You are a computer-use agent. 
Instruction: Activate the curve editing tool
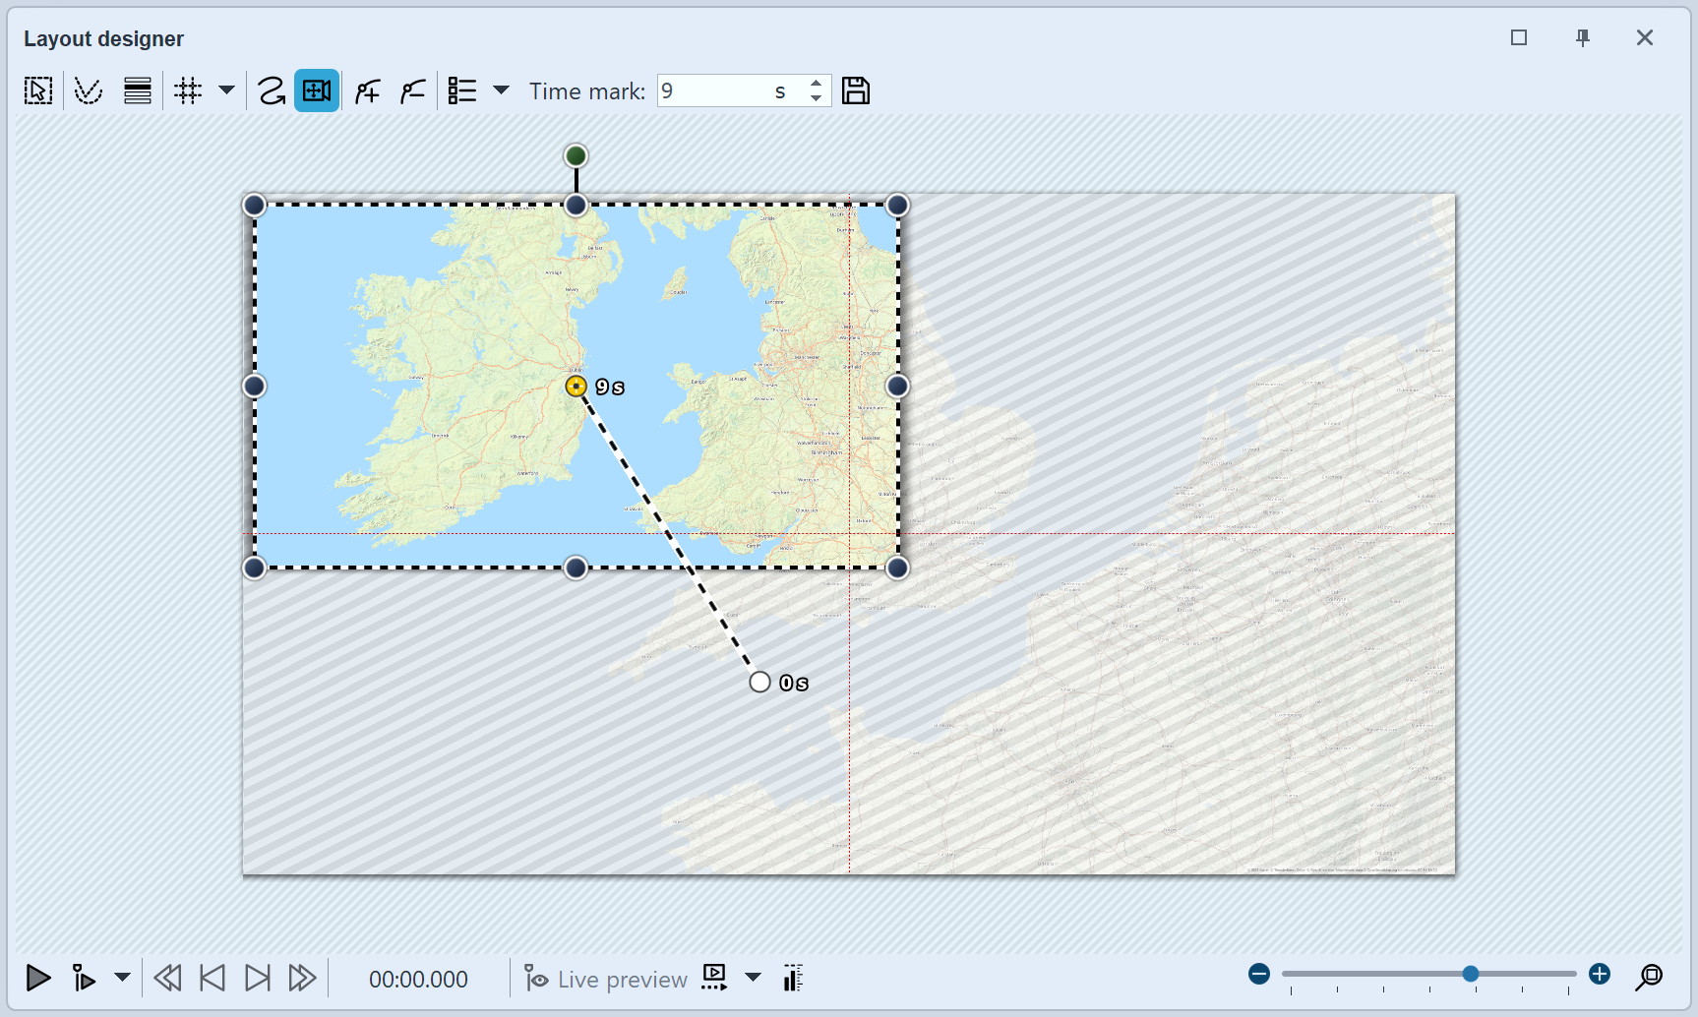[x=89, y=90]
